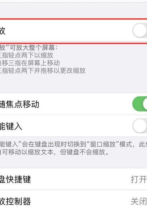The image size is (147, 207).
Task: Click the 跟随焦点移动 label text
Action: [19, 104]
